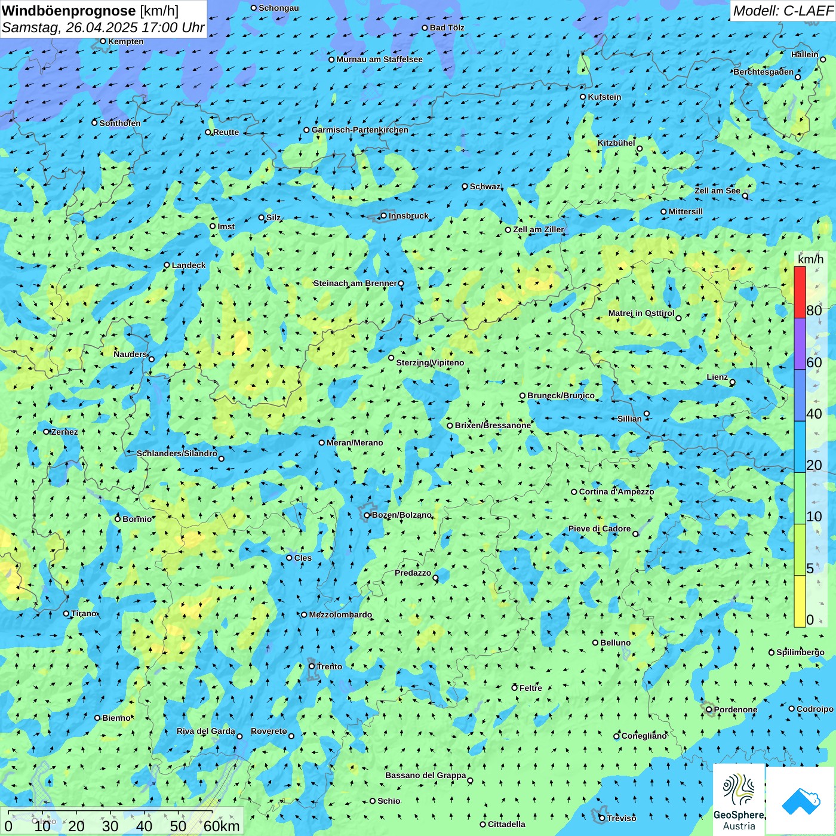Screen dimensions: 836x836
Task: Click the yellow legend band near 0
Action: [x=800, y=601]
